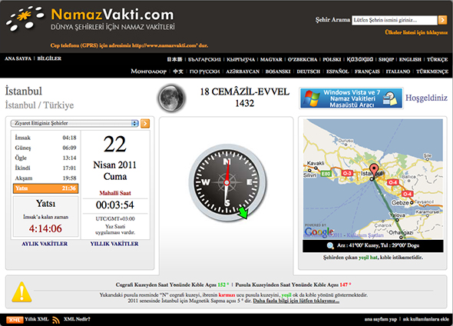453x326 pixels.
Task: Click ana sayfam yap link
Action: click(x=381, y=319)
